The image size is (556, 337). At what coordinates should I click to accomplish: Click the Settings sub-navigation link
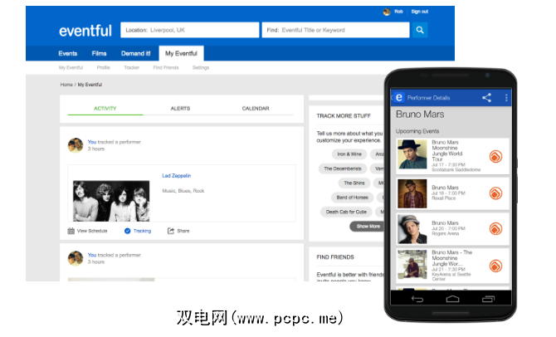point(201,68)
